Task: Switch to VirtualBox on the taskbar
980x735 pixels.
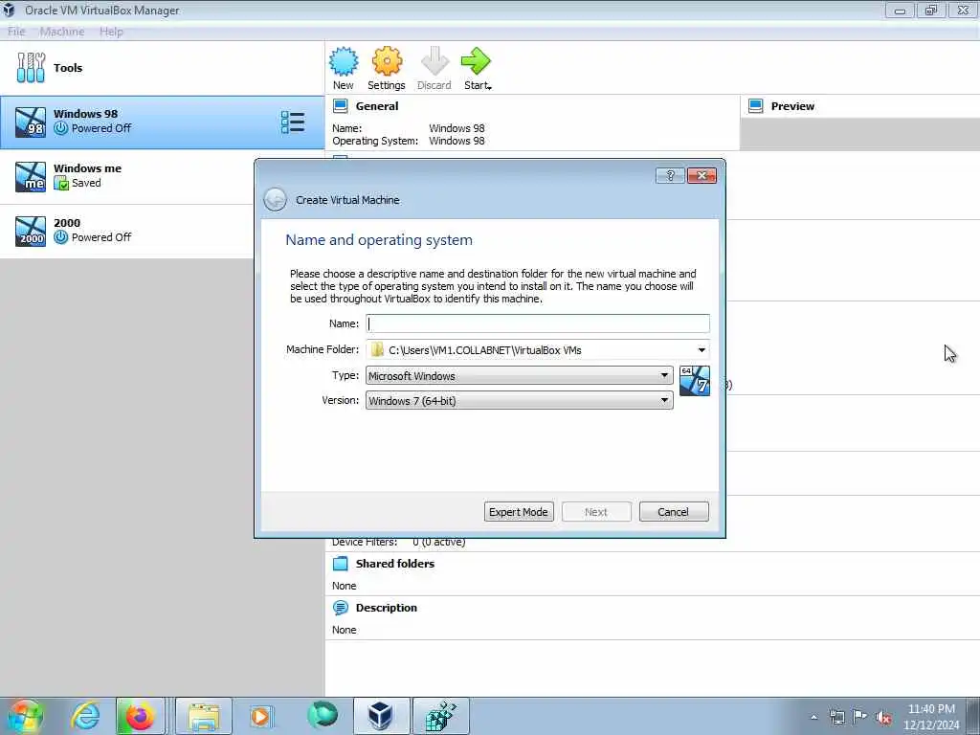Action: click(381, 716)
